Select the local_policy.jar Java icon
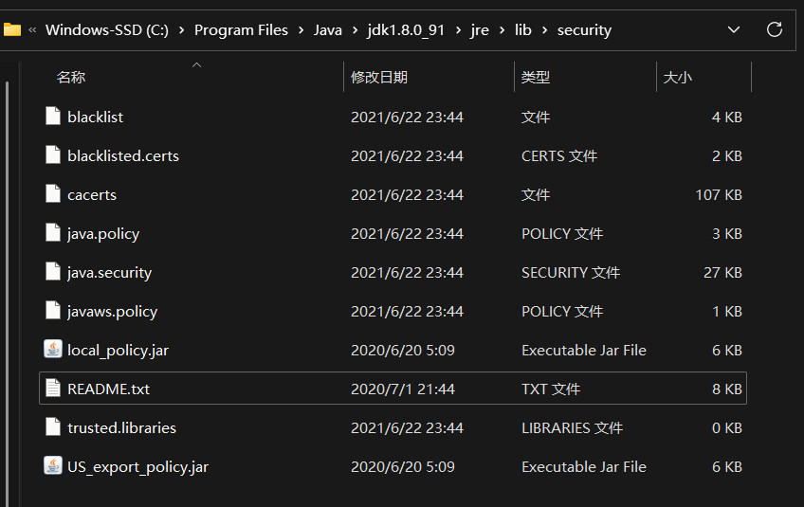 (x=53, y=350)
